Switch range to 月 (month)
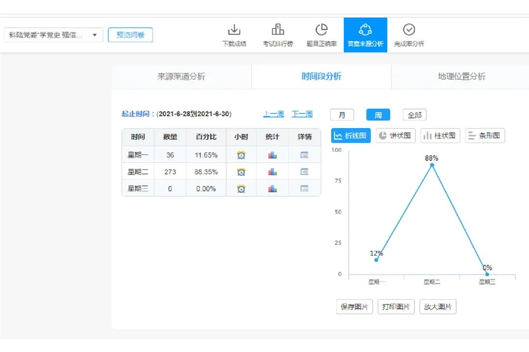Image resolution: width=529 pixels, height=352 pixels. [x=342, y=115]
